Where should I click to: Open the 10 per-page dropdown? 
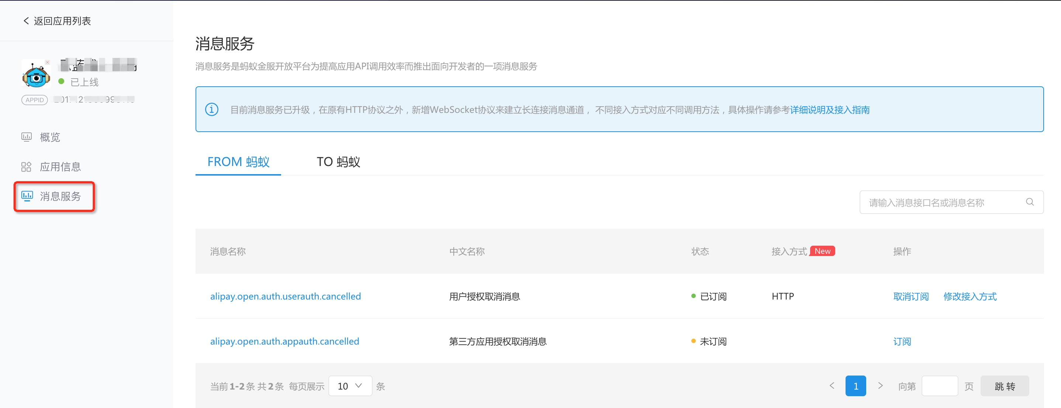[350, 386]
